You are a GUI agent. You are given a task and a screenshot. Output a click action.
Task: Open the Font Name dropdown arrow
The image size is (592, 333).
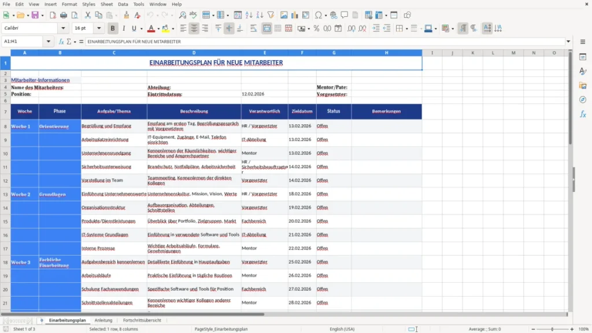(63, 28)
